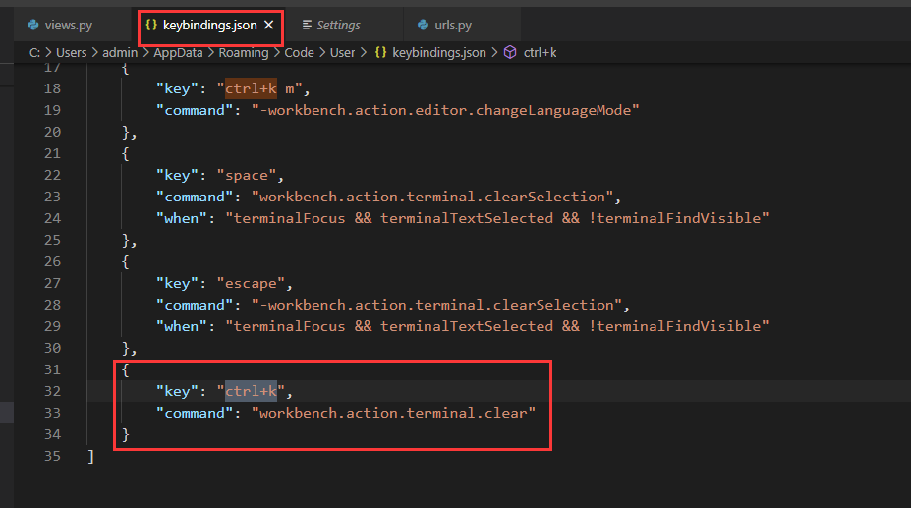Viewport: 911px width, 508px height.
Task: Click the Settings tab list icon
Action: (307, 25)
